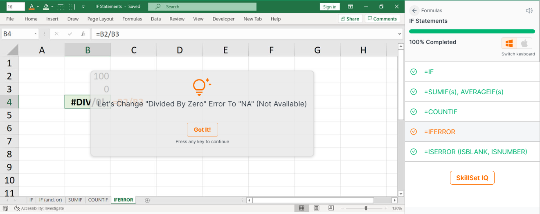Open Ribbon Display Options icon
The height and width of the screenshot is (214, 540).
pos(351,7)
